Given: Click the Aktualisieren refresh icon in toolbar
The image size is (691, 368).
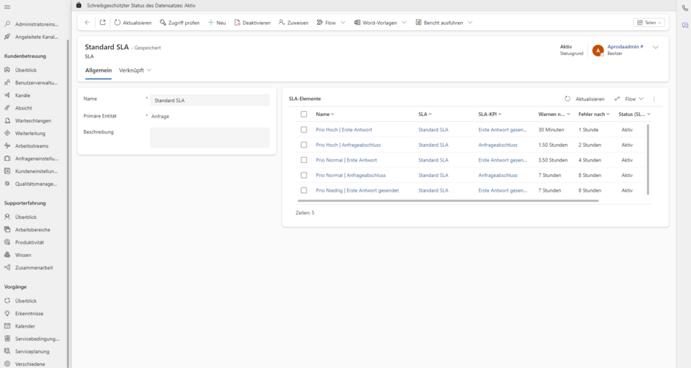Looking at the screenshot, I should point(118,23).
